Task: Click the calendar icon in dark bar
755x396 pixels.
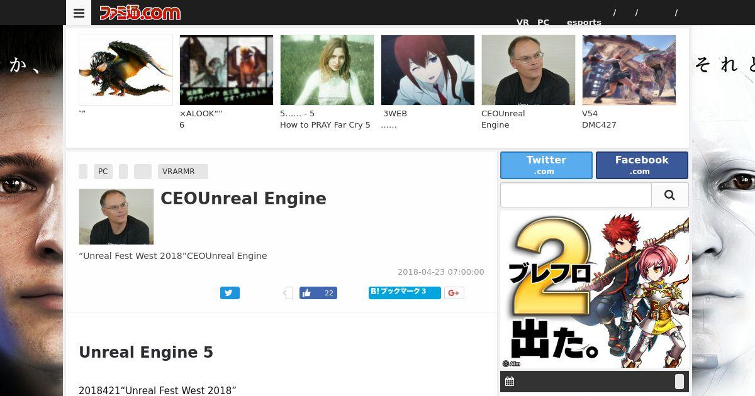Action: pos(510,382)
